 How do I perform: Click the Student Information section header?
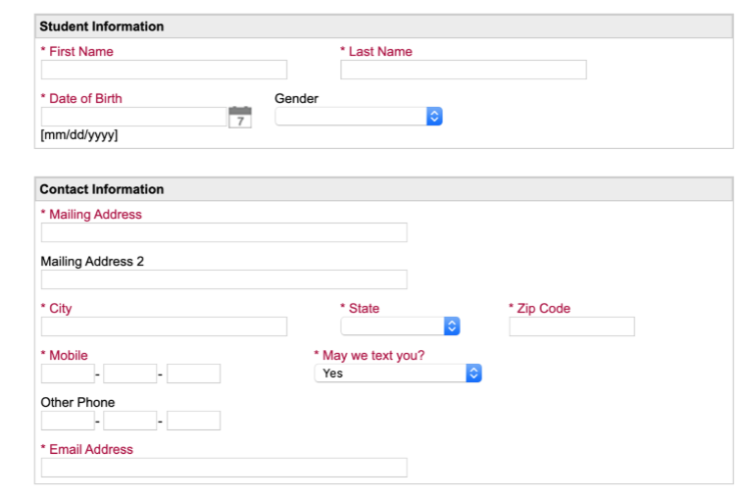pos(384,26)
